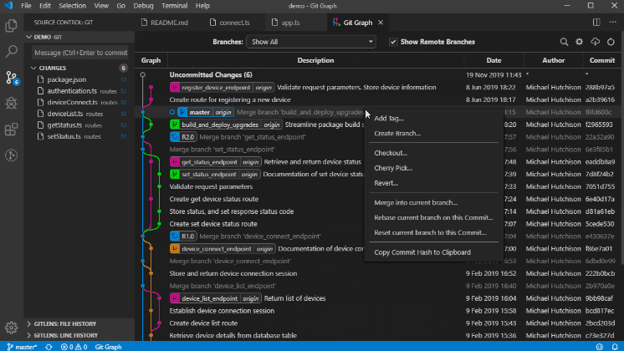Choose Revert from context menu
This screenshot has width=624, height=351.
coord(434,183)
